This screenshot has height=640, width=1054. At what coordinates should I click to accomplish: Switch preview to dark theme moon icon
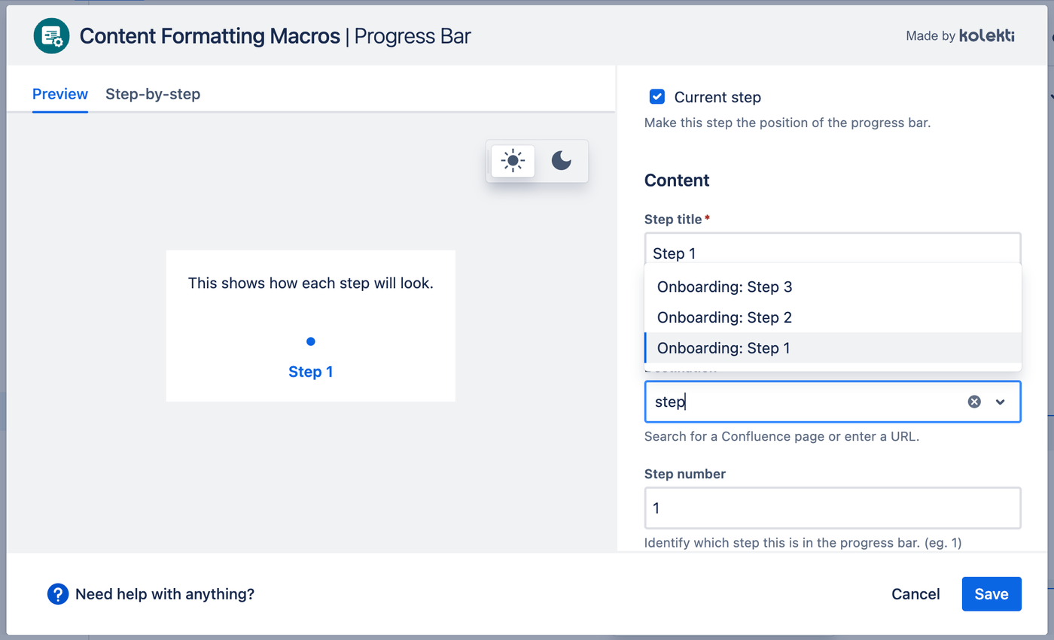pos(561,161)
